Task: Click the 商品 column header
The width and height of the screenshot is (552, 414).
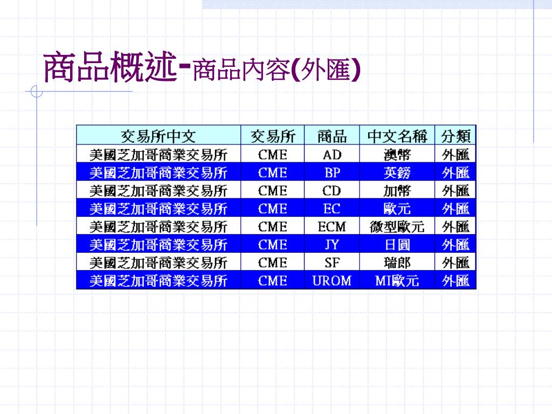Action: (x=332, y=135)
